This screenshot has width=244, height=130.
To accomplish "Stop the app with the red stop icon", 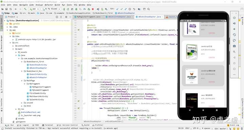I will (93, 9).
